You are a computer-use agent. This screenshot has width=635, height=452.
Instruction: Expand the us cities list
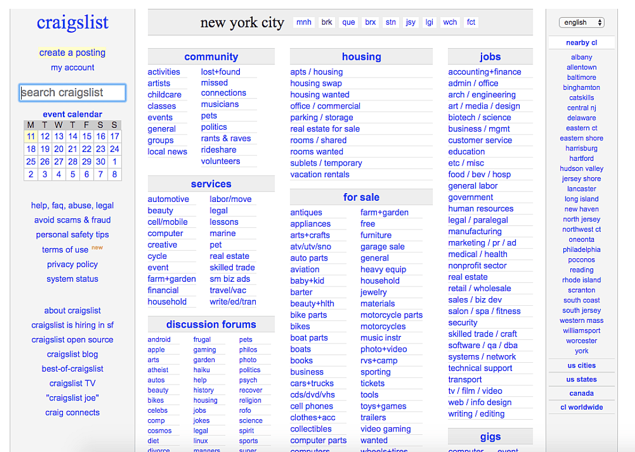pos(581,366)
